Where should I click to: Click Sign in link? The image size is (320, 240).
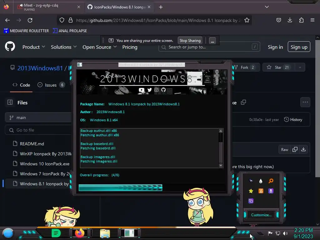click(x=275, y=47)
